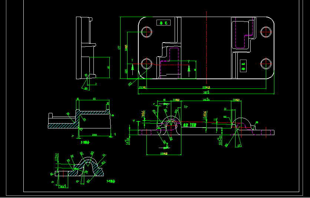
Task: Select the 177 vertical dimension text
Action: click(119, 48)
